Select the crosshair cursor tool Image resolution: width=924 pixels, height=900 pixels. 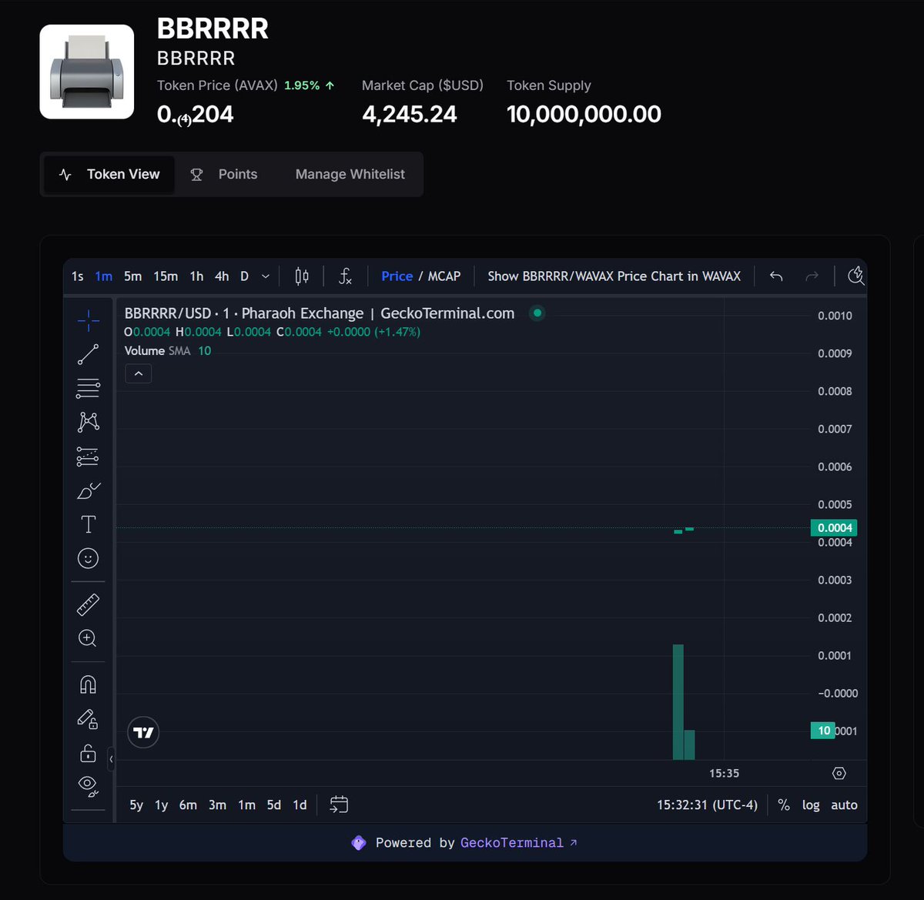(x=88, y=320)
